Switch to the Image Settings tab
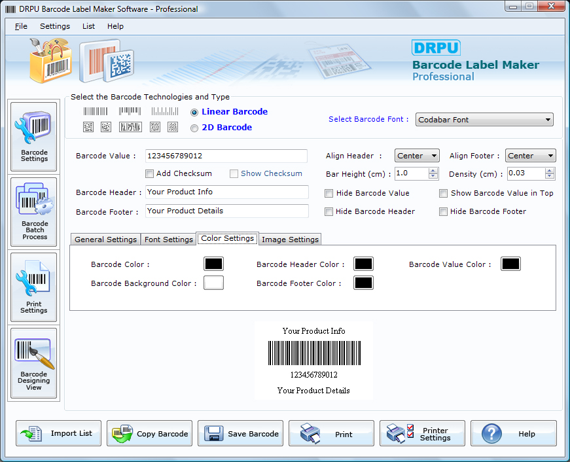This screenshot has height=462, width=570. click(x=290, y=239)
